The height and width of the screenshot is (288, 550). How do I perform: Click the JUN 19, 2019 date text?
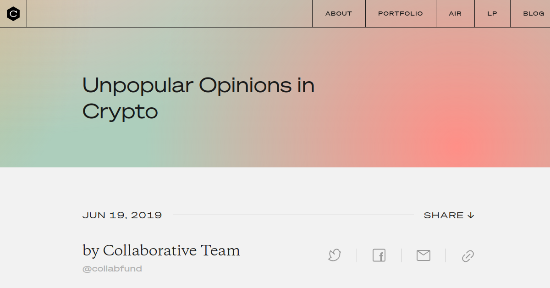coord(122,215)
